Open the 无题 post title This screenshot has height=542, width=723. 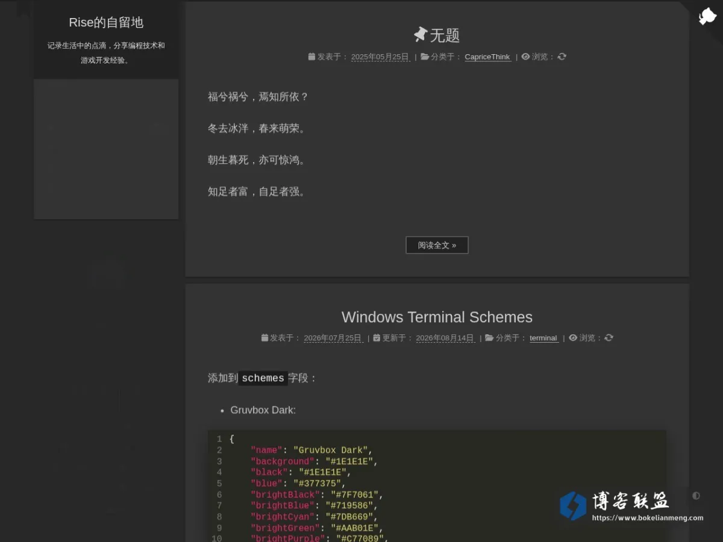445,36
